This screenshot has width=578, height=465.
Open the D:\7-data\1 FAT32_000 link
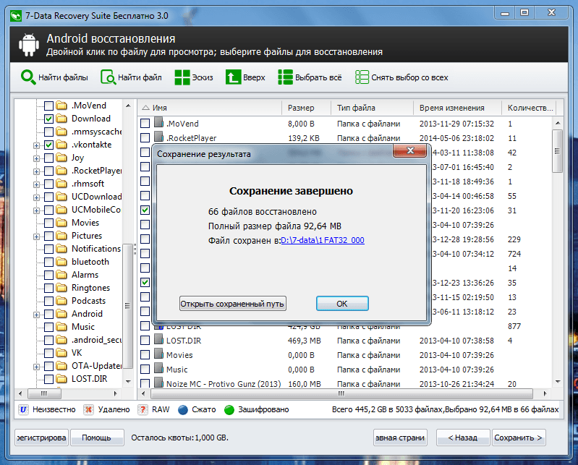(x=323, y=240)
